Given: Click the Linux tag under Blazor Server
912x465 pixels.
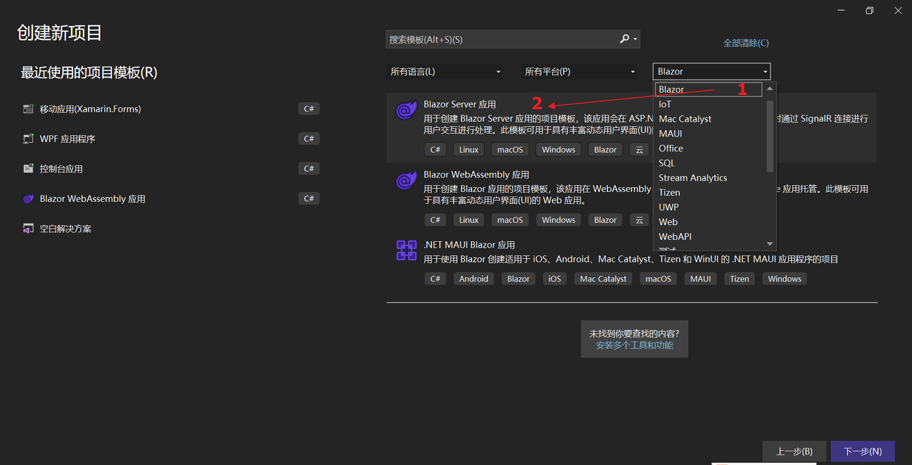Looking at the screenshot, I should pos(468,150).
